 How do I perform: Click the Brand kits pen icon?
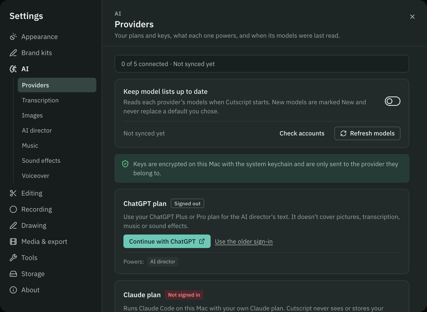[13, 53]
